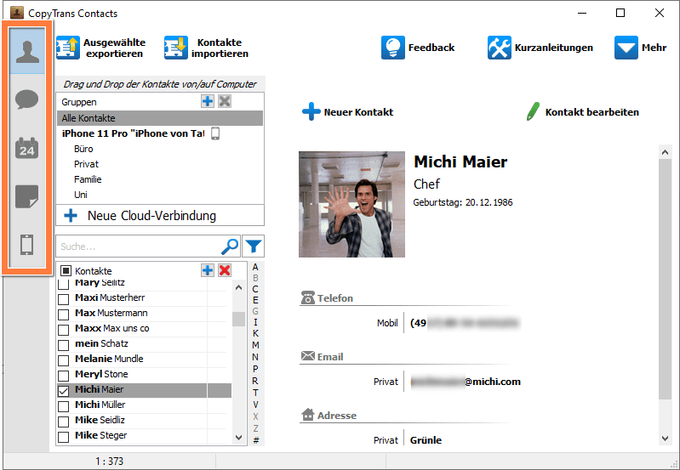Check the Michi Müller checkbox
Viewport: 680px width, 470px height.
(x=63, y=406)
